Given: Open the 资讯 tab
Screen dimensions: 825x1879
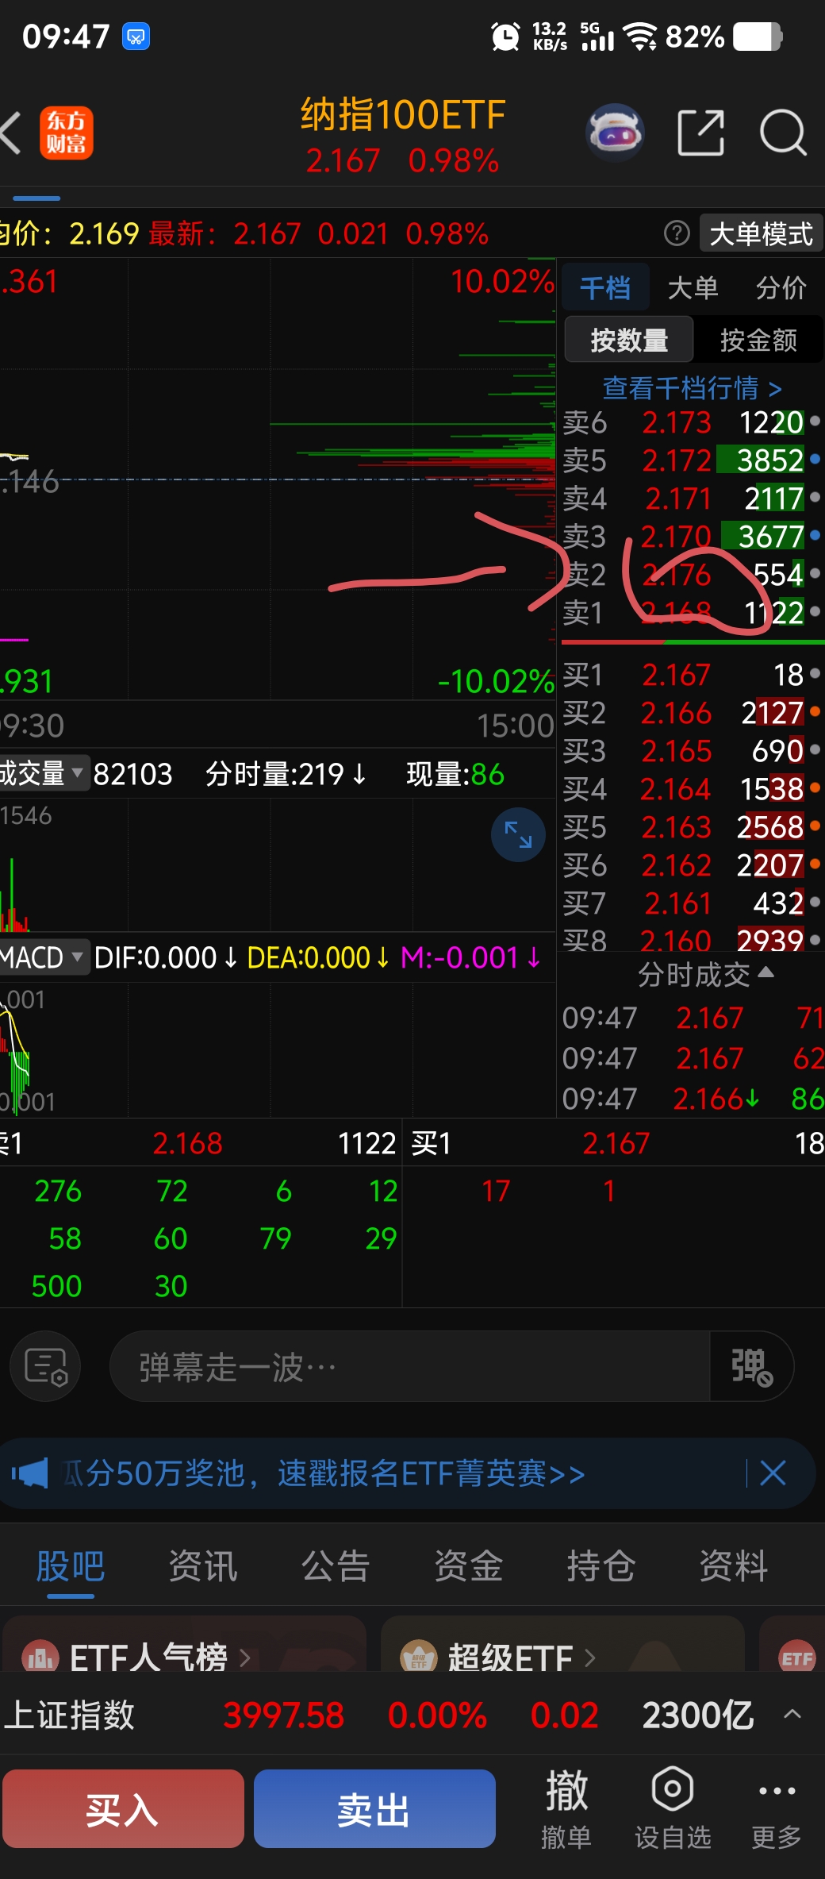Looking at the screenshot, I should tap(203, 1566).
